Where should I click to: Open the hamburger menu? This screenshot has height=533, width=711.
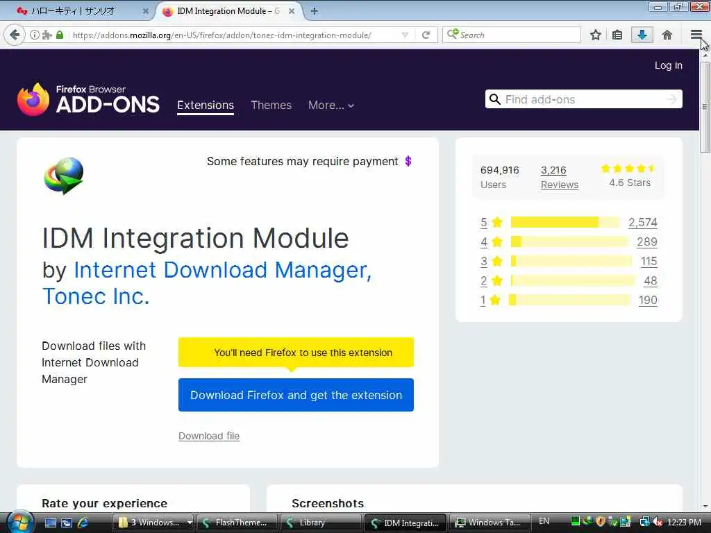click(x=696, y=35)
